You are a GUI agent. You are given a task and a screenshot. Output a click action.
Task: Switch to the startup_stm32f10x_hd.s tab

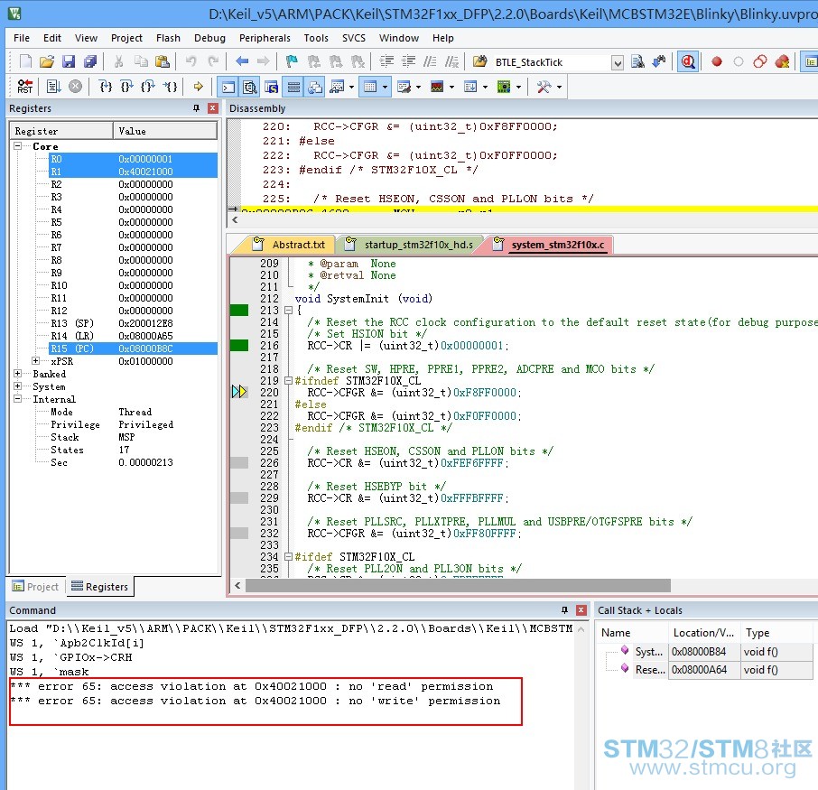click(x=410, y=244)
